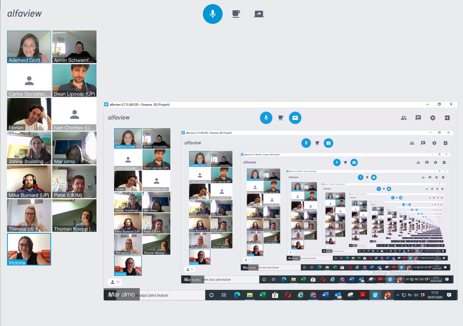Click the coffee cup icon in the shared window
This screenshot has height=326, width=463.
coord(281,118)
